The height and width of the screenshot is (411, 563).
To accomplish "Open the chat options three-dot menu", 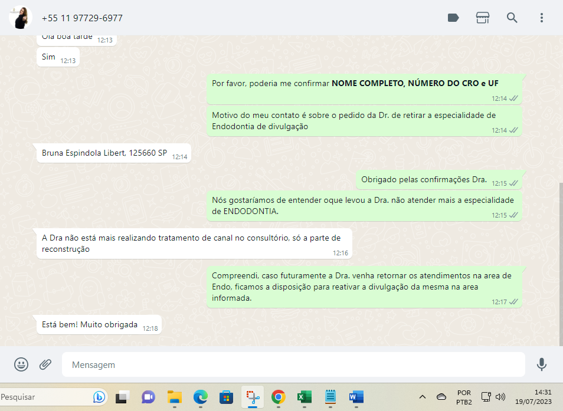I will tap(541, 18).
